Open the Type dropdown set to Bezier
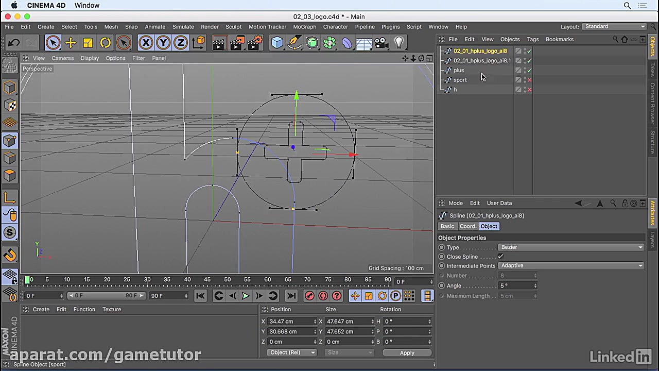Image resolution: width=659 pixels, height=371 pixels. point(571,247)
